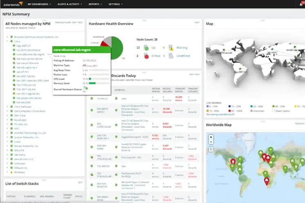Click Manage Nodes link in All Nodes panel
The width and height of the screenshot is (305, 203).
(63, 22)
